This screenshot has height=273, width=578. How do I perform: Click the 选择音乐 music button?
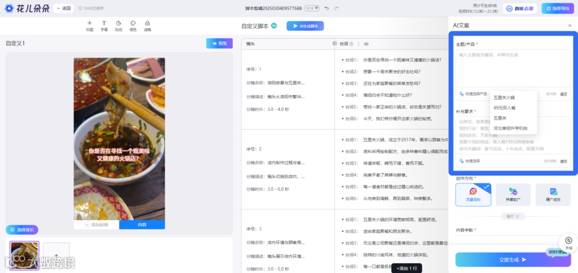(x=22, y=230)
